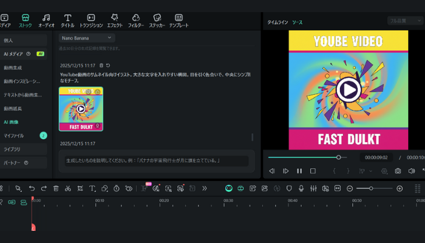425x243 pixels.
Task: Delete the 2025/12/15 11:17 generation record
Action: point(101,66)
